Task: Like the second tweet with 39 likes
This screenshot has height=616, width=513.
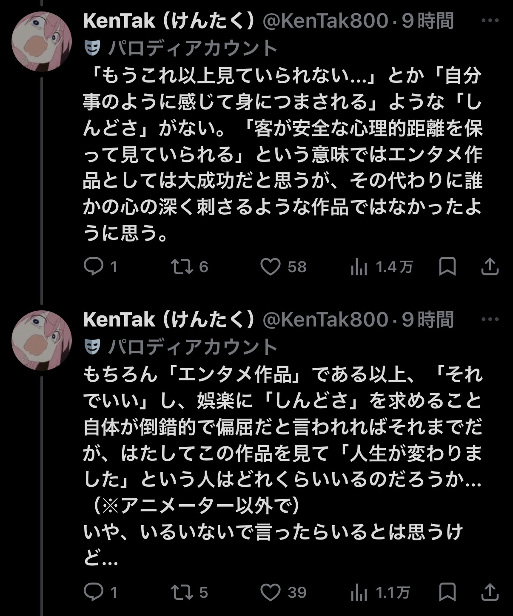Action: (271, 592)
